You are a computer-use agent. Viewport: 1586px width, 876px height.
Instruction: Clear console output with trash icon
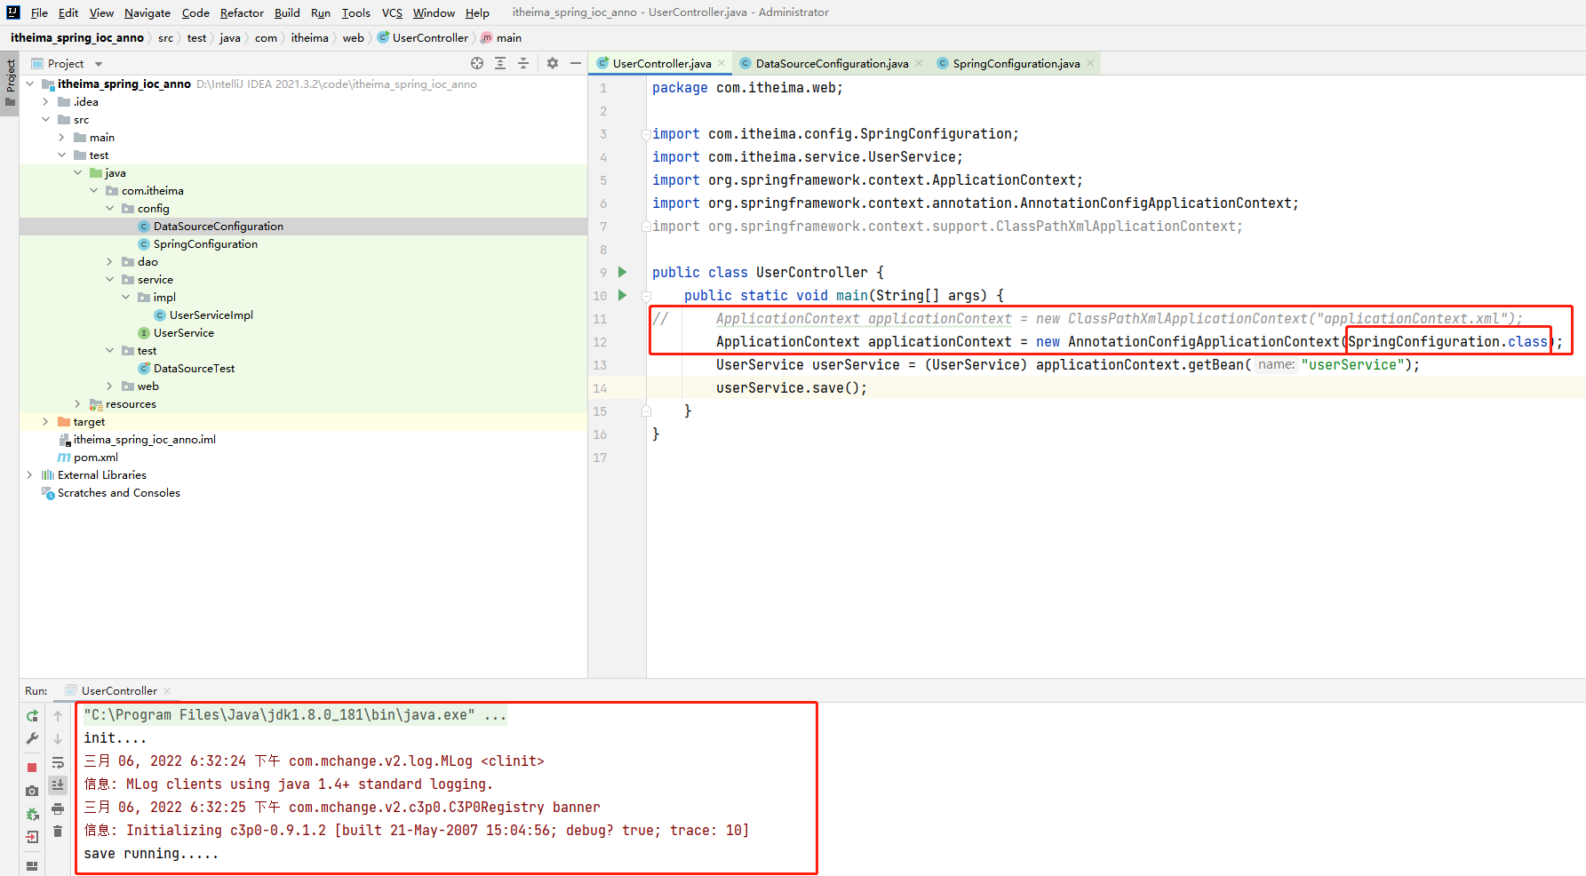58,831
